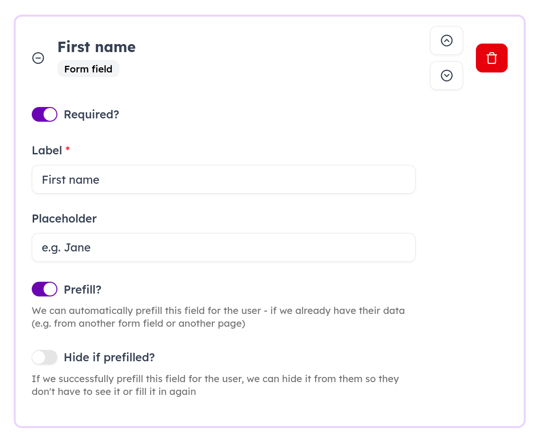Click the "Hide if prefilled?" label text

109,358
